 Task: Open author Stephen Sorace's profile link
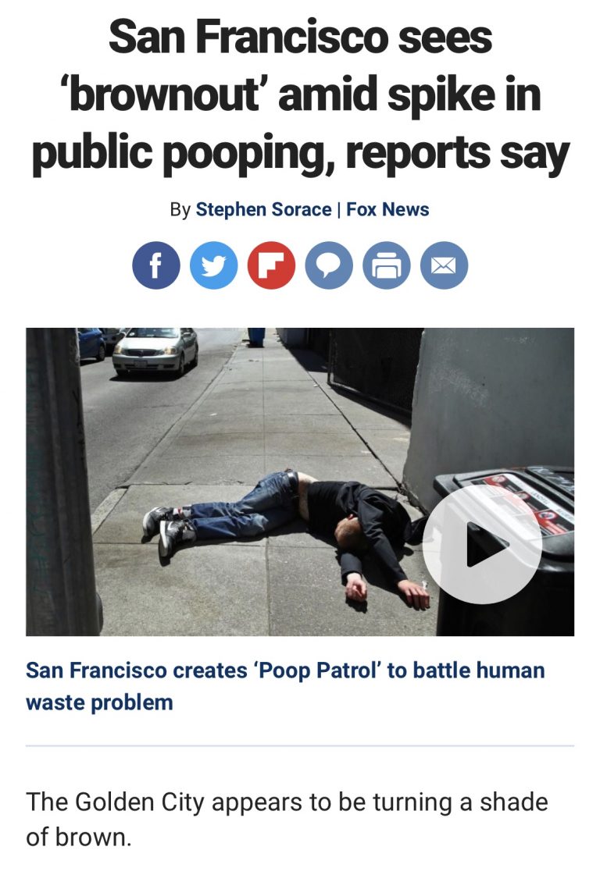pyautogui.click(x=263, y=209)
